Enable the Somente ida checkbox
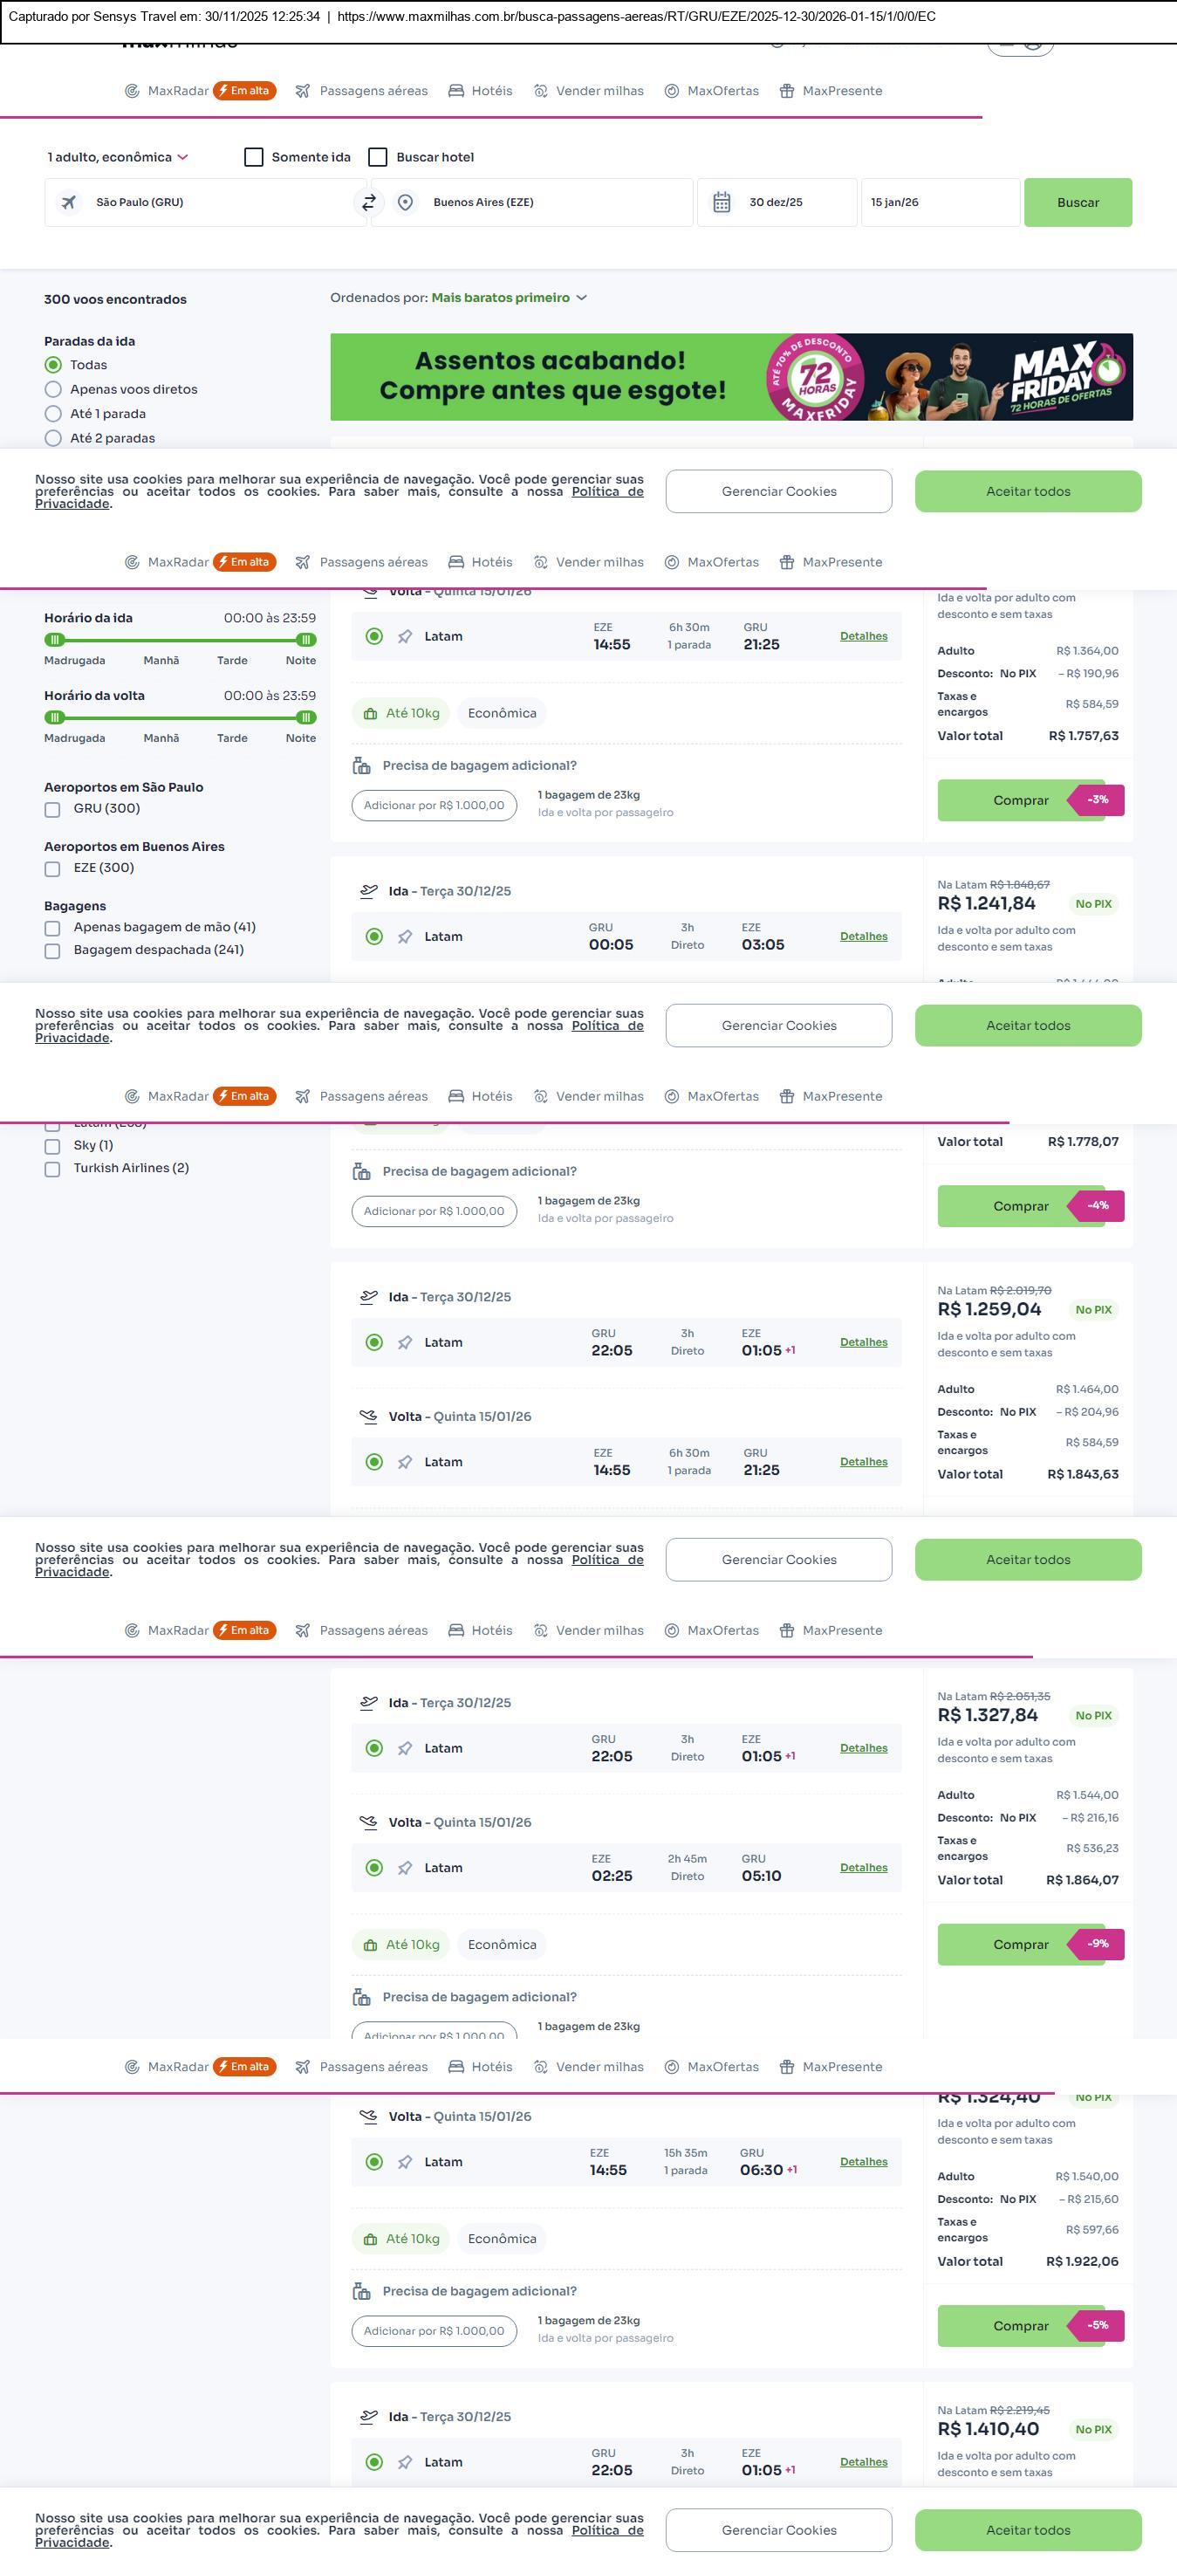Screen dimensions: 1177x2573 click(x=254, y=157)
